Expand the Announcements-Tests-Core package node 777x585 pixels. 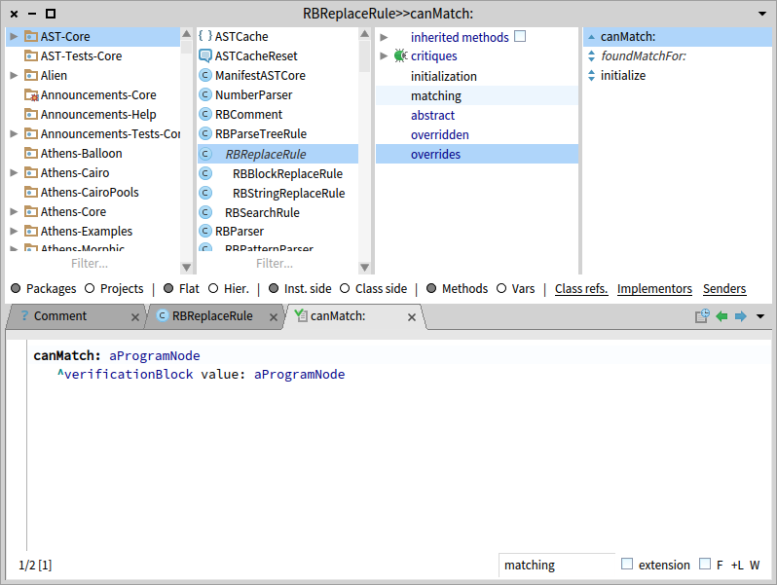(x=14, y=133)
